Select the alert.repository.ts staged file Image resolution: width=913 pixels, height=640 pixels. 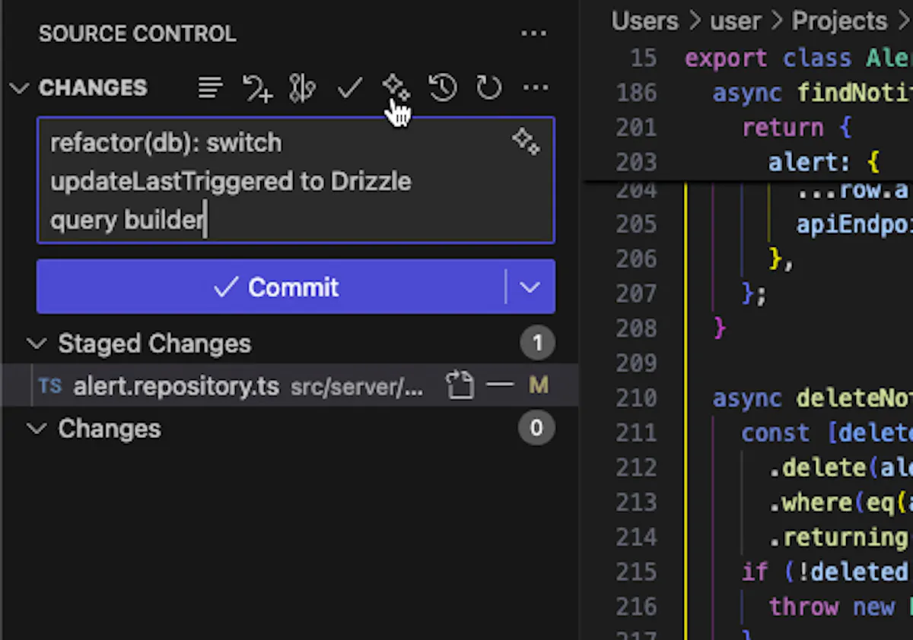pyautogui.click(x=290, y=386)
